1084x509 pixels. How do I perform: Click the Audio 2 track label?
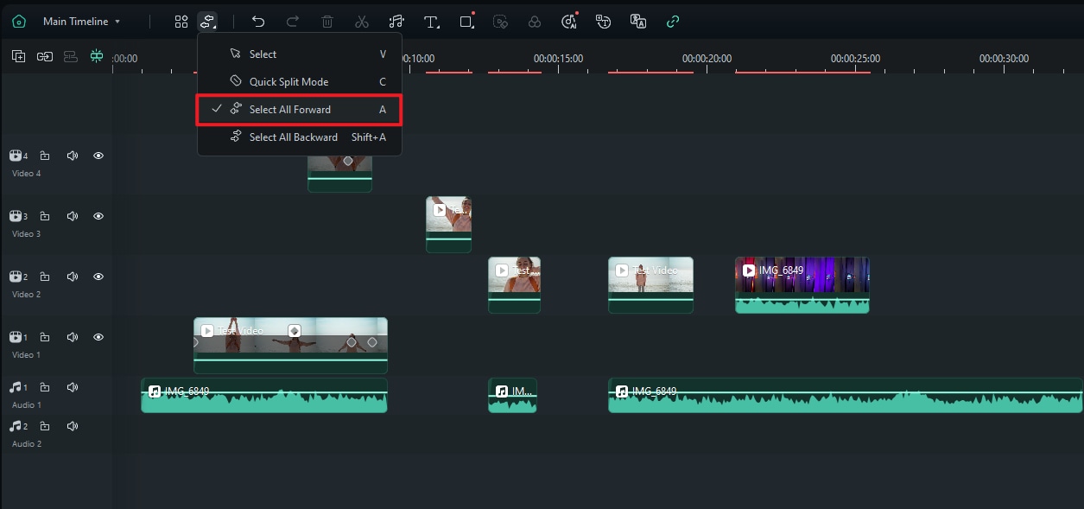26,444
